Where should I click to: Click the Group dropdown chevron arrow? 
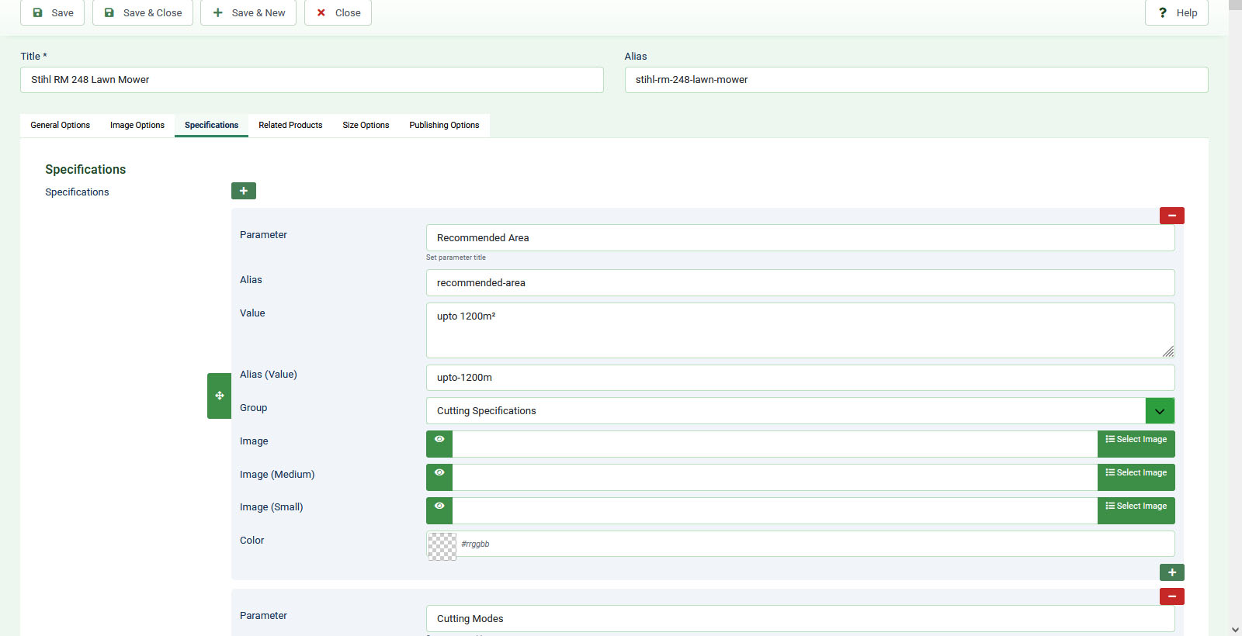[1160, 411]
